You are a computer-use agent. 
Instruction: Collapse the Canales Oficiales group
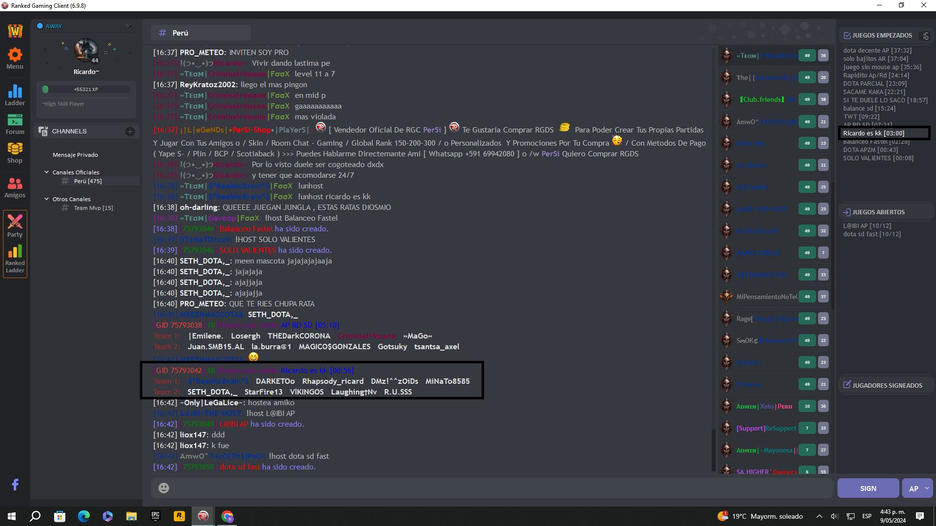[47, 172]
